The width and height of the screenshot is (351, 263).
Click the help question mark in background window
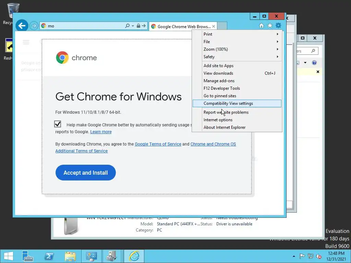pyautogui.click(x=314, y=63)
